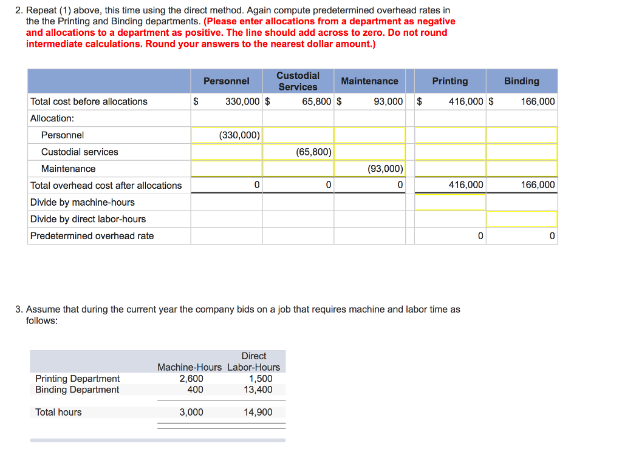Click Custodial services allocation to Maintenance cell
The height and width of the screenshot is (460, 622).
pos(370,152)
